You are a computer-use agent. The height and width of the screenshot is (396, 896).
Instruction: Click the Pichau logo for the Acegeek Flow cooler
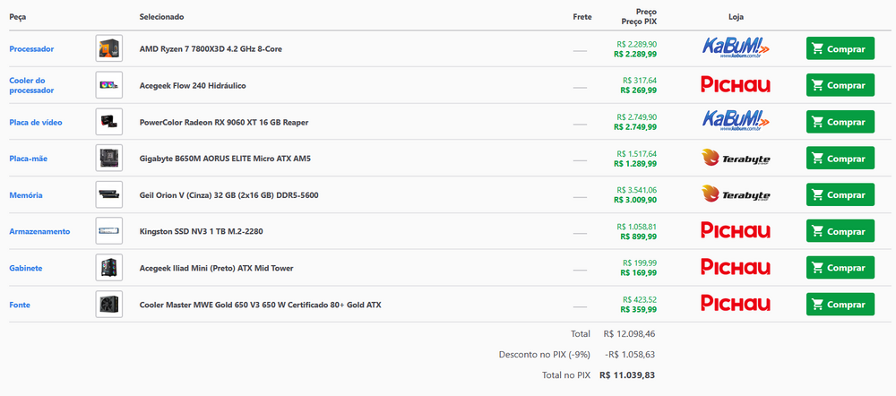736,85
